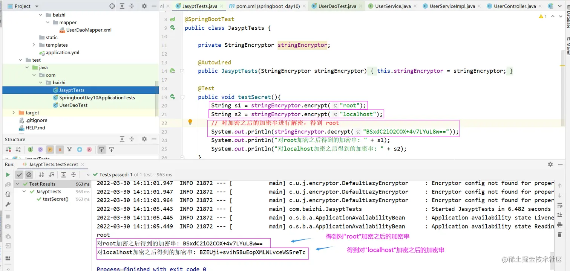Toggle show non-public members lock filter
This screenshot has width=570, height=271.
[x=60, y=149]
